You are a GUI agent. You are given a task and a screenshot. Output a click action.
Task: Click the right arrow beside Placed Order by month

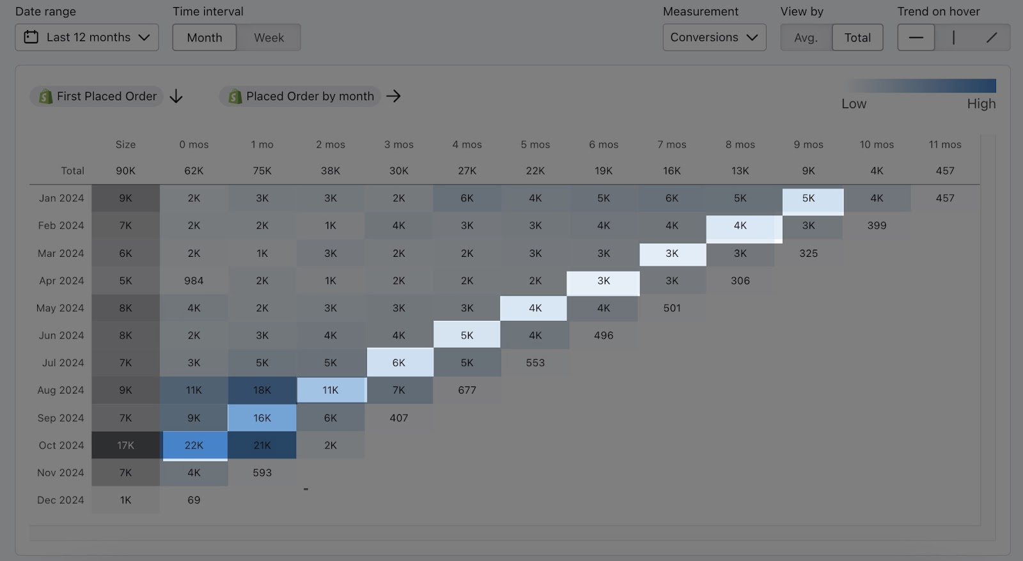click(x=394, y=96)
